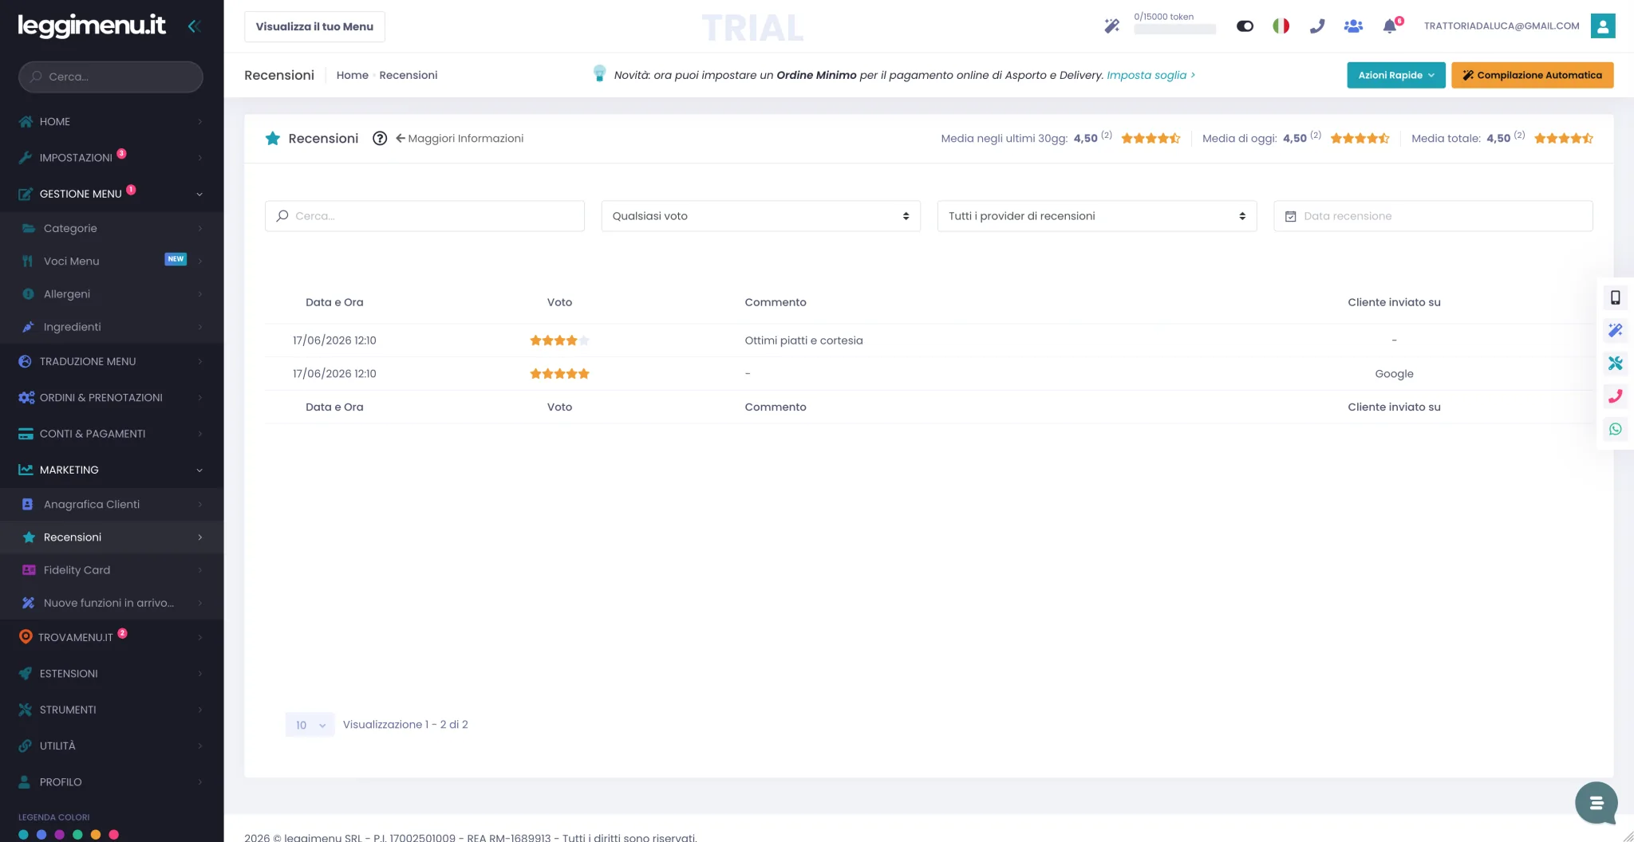This screenshot has height=842, width=1634.
Task: Open tools icon on right rail
Action: click(1615, 363)
